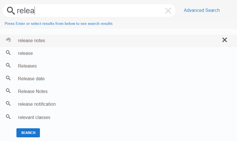The width and height of the screenshot is (237, 141).
Task: Click the blue SEARCH button
Action: pos(28,133)
